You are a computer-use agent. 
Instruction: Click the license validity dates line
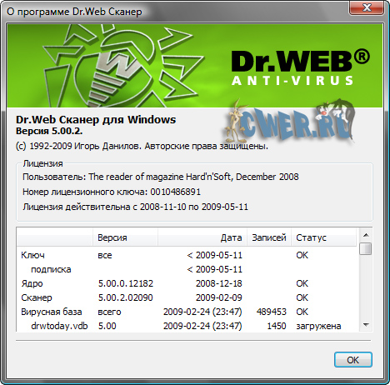click(135, 207)
